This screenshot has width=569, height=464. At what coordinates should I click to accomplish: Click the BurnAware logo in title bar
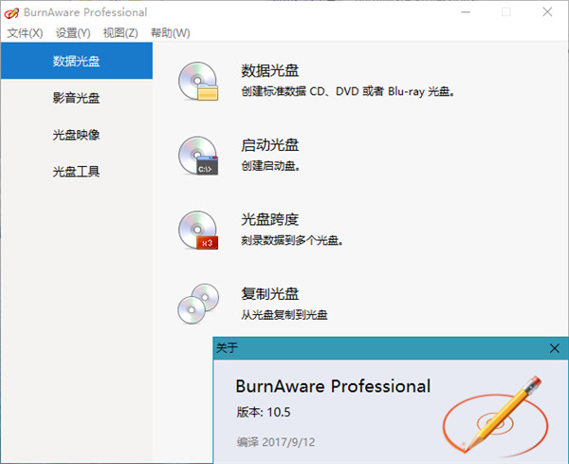(11, 12)
